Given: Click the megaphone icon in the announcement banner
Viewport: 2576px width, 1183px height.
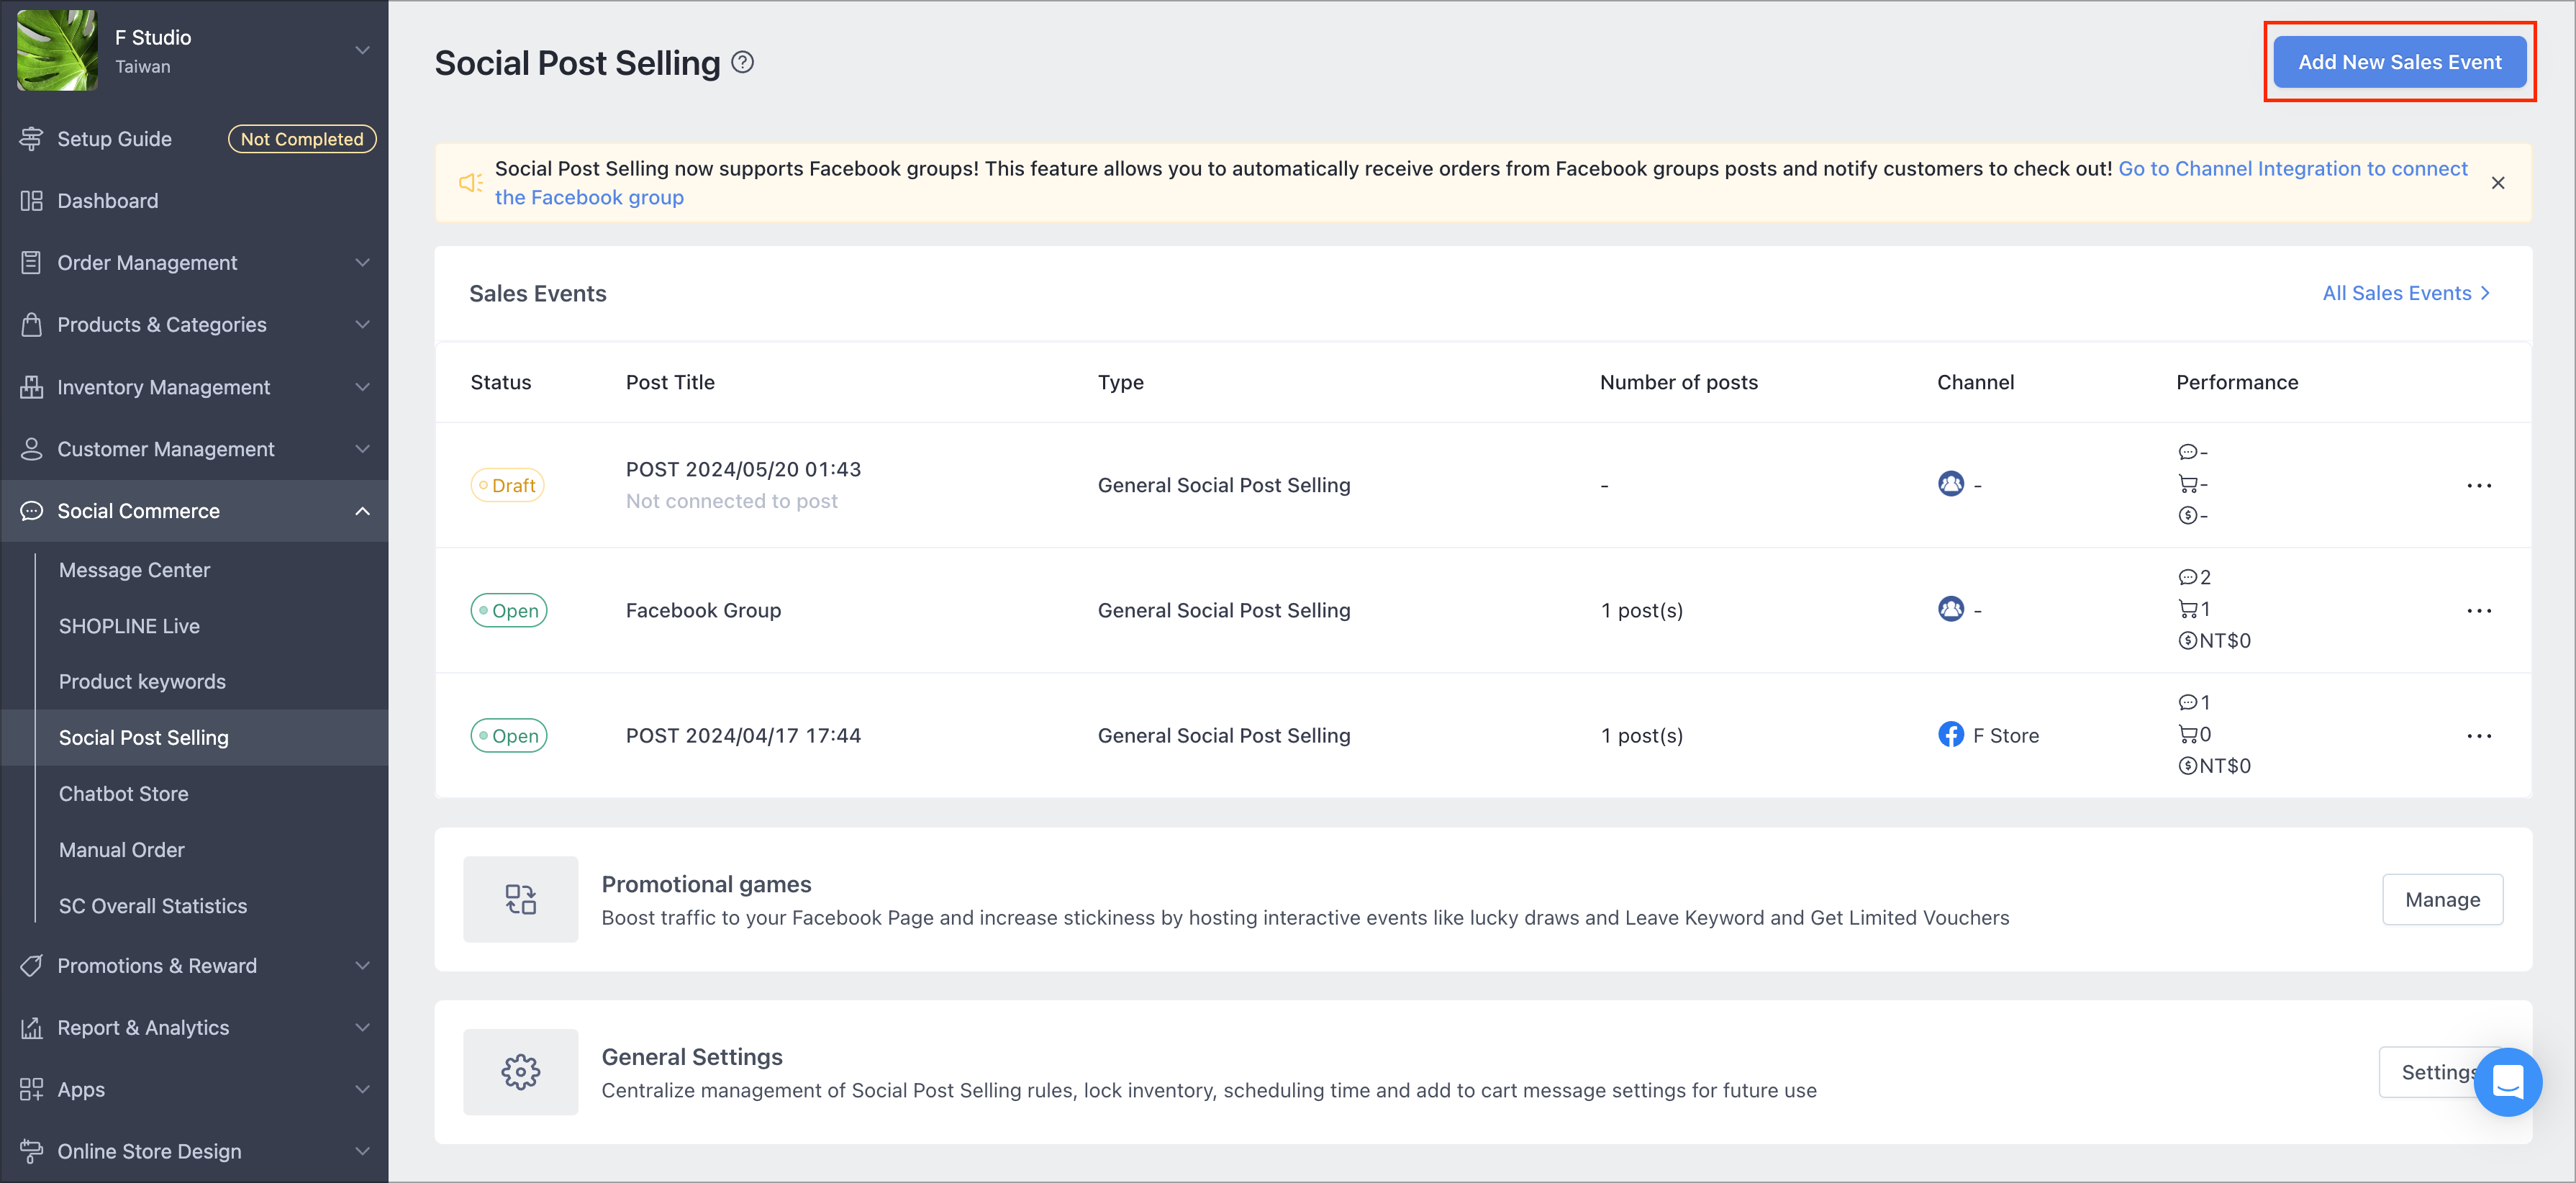Looking at the screenshot, I should click(x=470, y=183).
